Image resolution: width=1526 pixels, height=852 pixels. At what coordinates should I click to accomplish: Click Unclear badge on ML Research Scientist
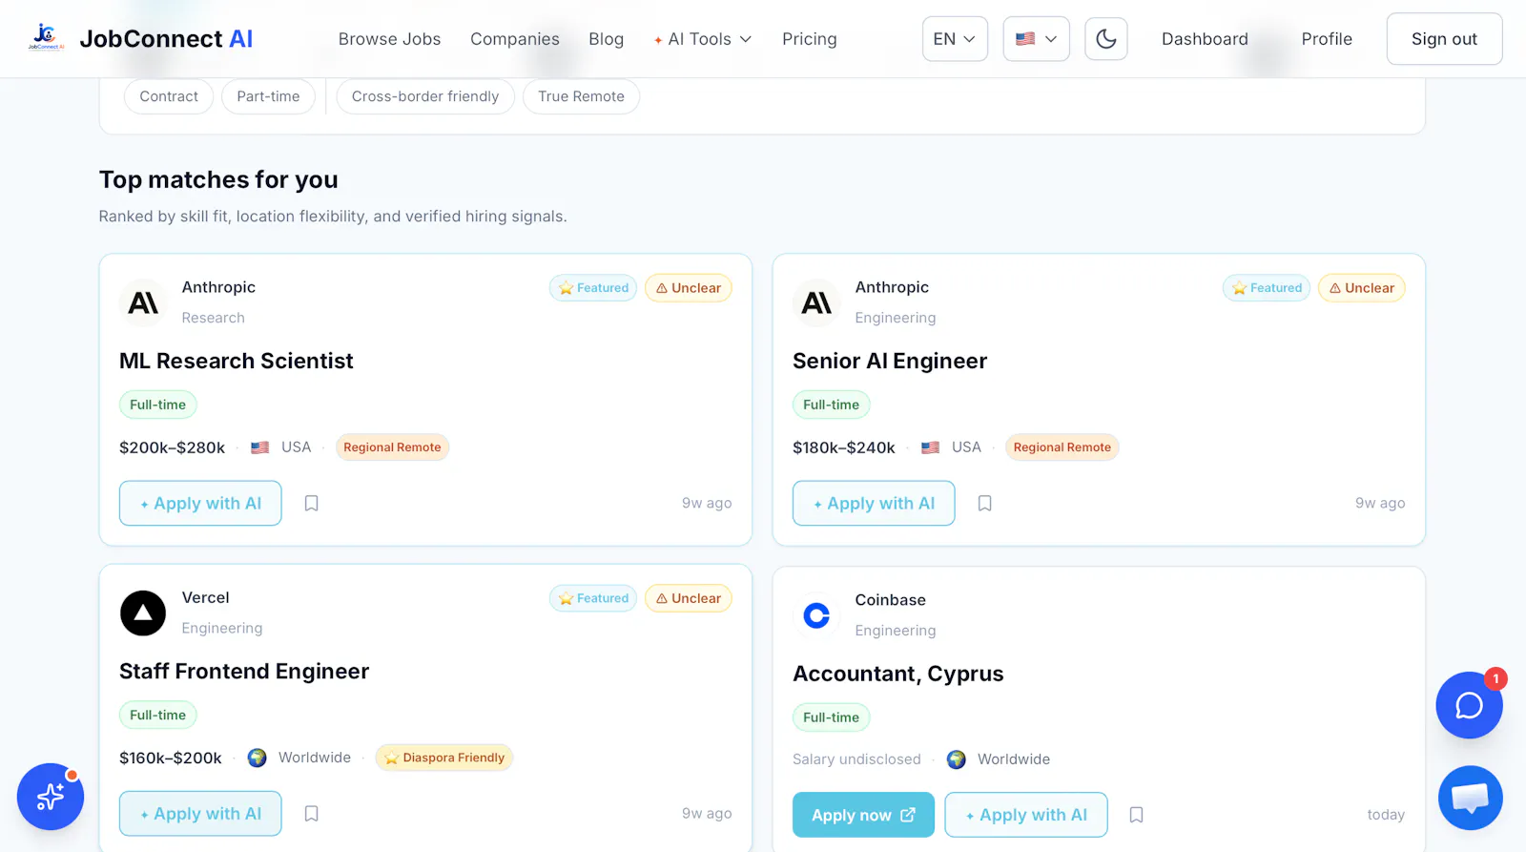click(x=689, y=288)
